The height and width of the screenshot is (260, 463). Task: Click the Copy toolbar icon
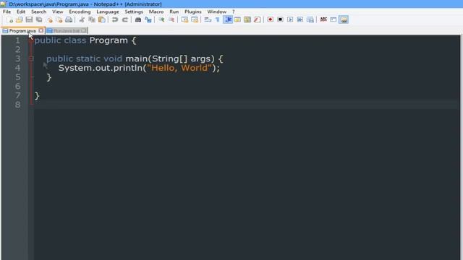click(x=92, y=19)
